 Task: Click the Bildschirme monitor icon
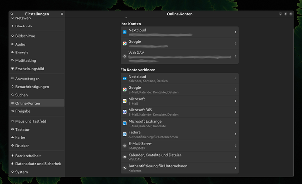(12, 36)
